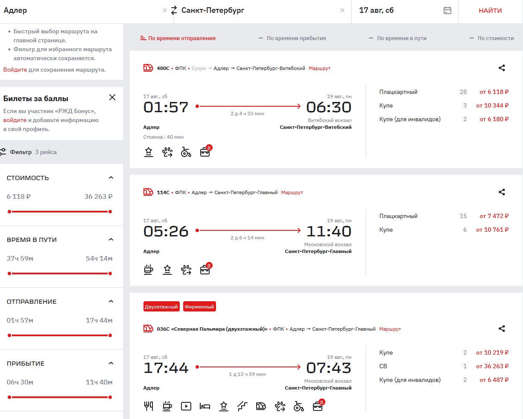523x419 pixels.
Task: Click the restaurant fork-knife icon on train 036С
Action: click(x=149, y=406)
